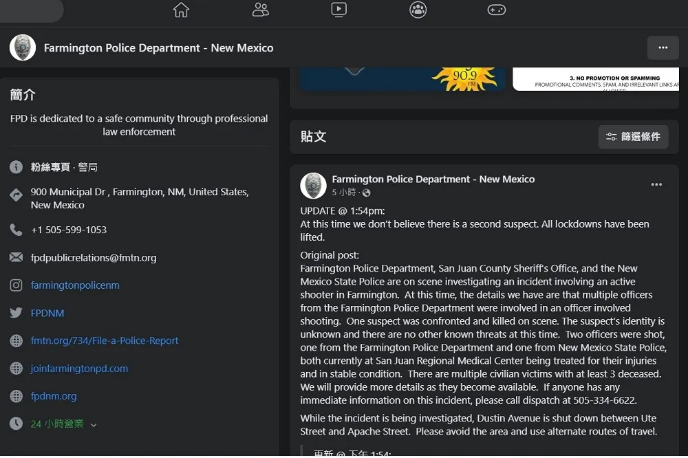This screenshot has width=688, height=458.
Task: Open post author name Farmington Police Department
Action: click(433, 179)
